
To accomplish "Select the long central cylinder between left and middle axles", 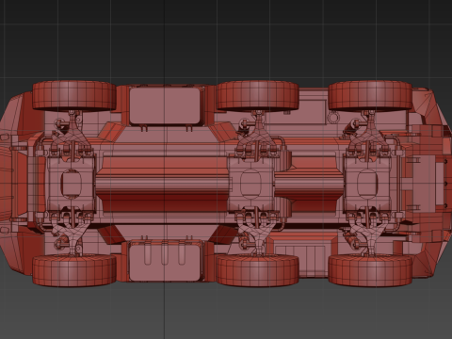I will [x=162, y=186].
